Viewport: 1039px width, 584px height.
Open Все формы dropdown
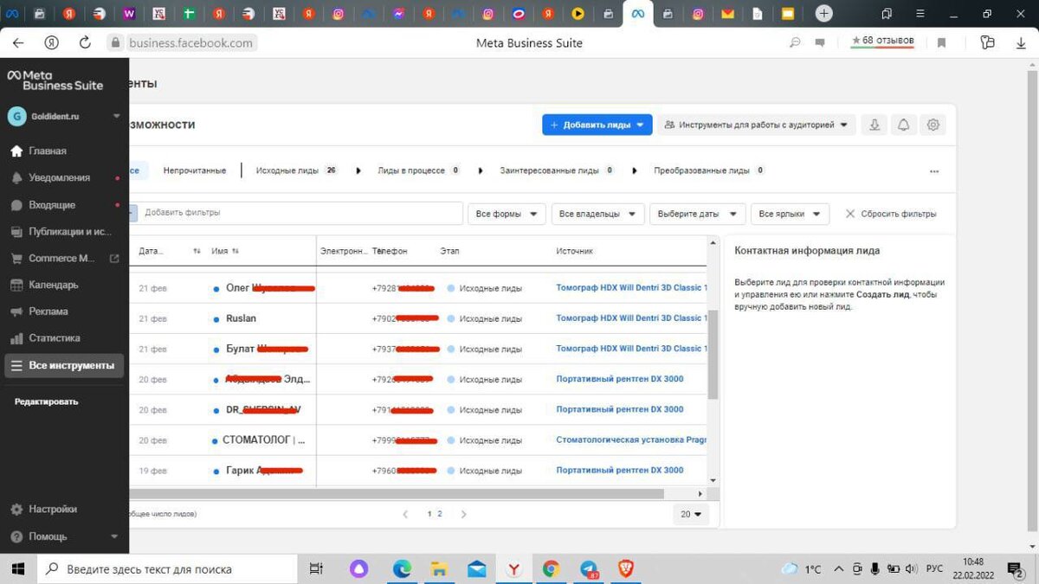click(507, 214)
